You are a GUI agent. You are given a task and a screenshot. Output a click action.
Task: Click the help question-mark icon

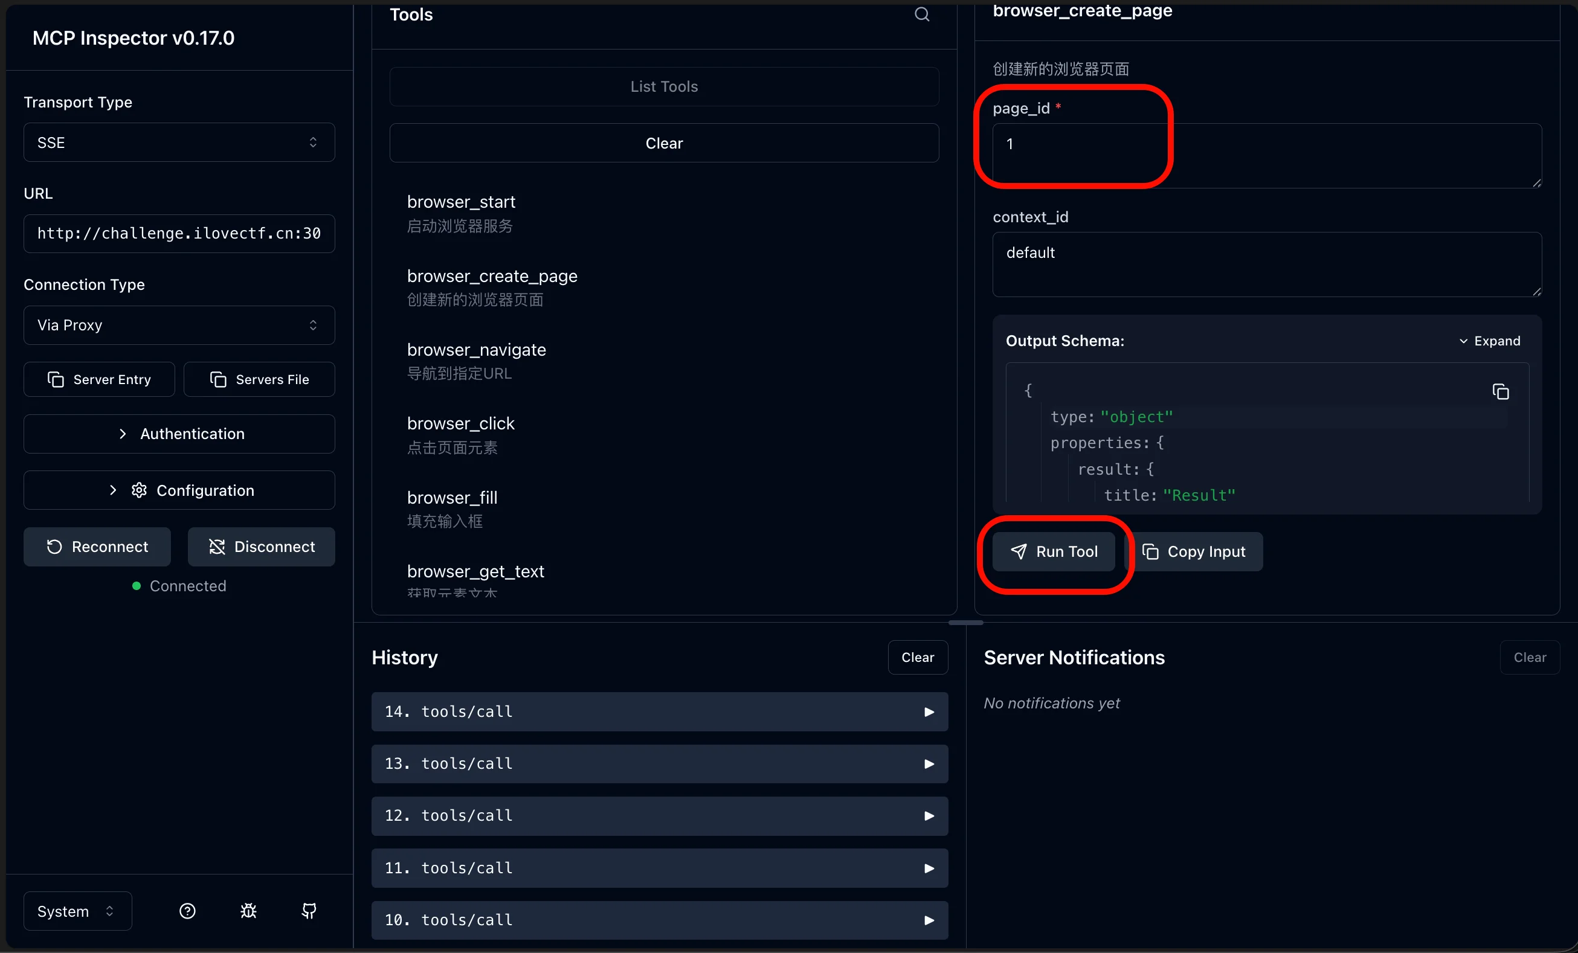coord(187,911)
